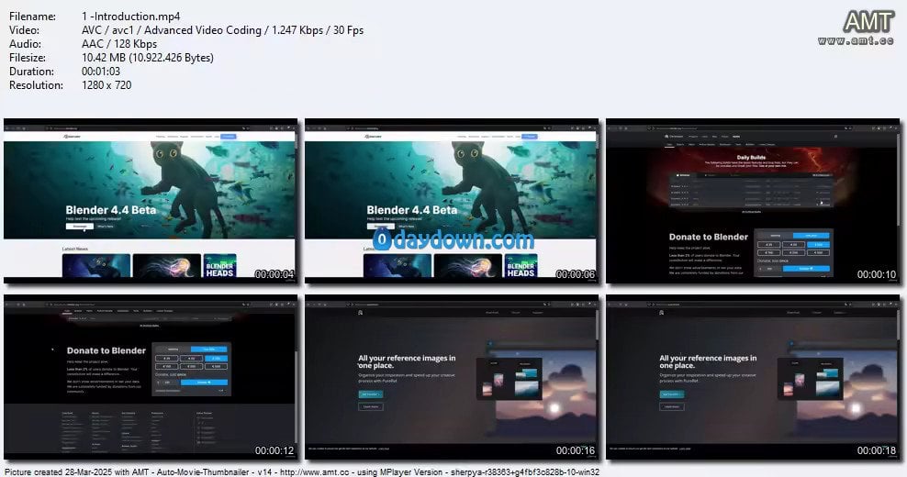Image resolution: width=907 pixels, height=477 pixels.
Task: Click the "Filename:" label
Action: (x=32, y=17)
